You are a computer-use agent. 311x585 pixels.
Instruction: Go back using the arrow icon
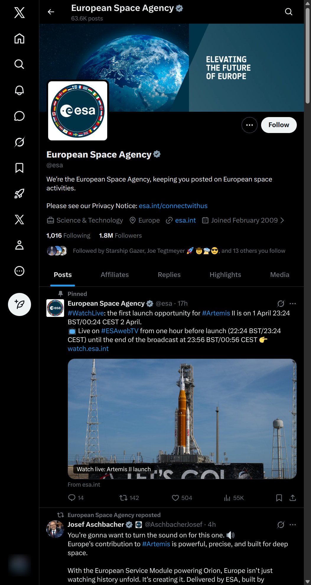point(51,12)
